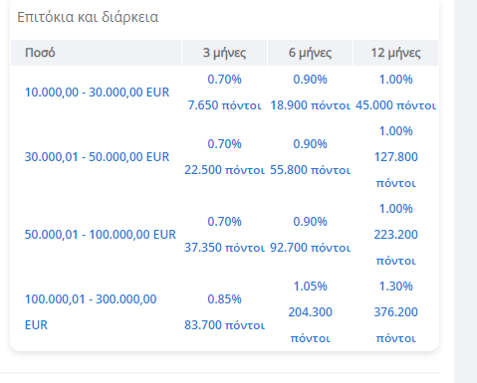Screen dimensions: 477x383
Task: Click '18.900 πόντοι' in the 6-month column
Action: tap(310, 105)
